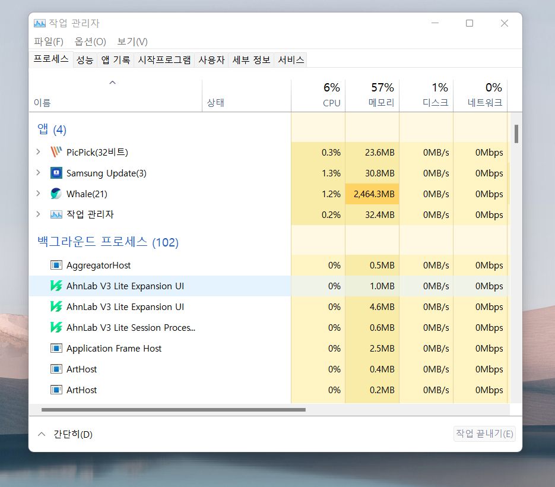Click the 작업 관리자 process row icon

point(56,214)
